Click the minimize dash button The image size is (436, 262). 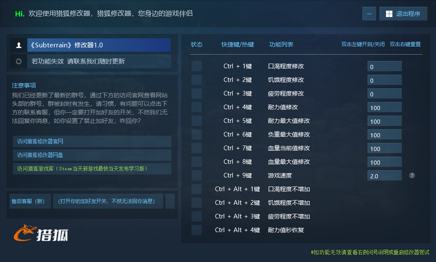[x=369, y=14]
